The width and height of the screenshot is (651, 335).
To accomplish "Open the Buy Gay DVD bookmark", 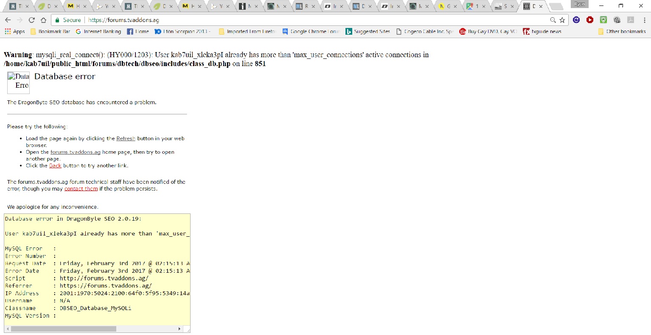I will (x=488, y=31).
